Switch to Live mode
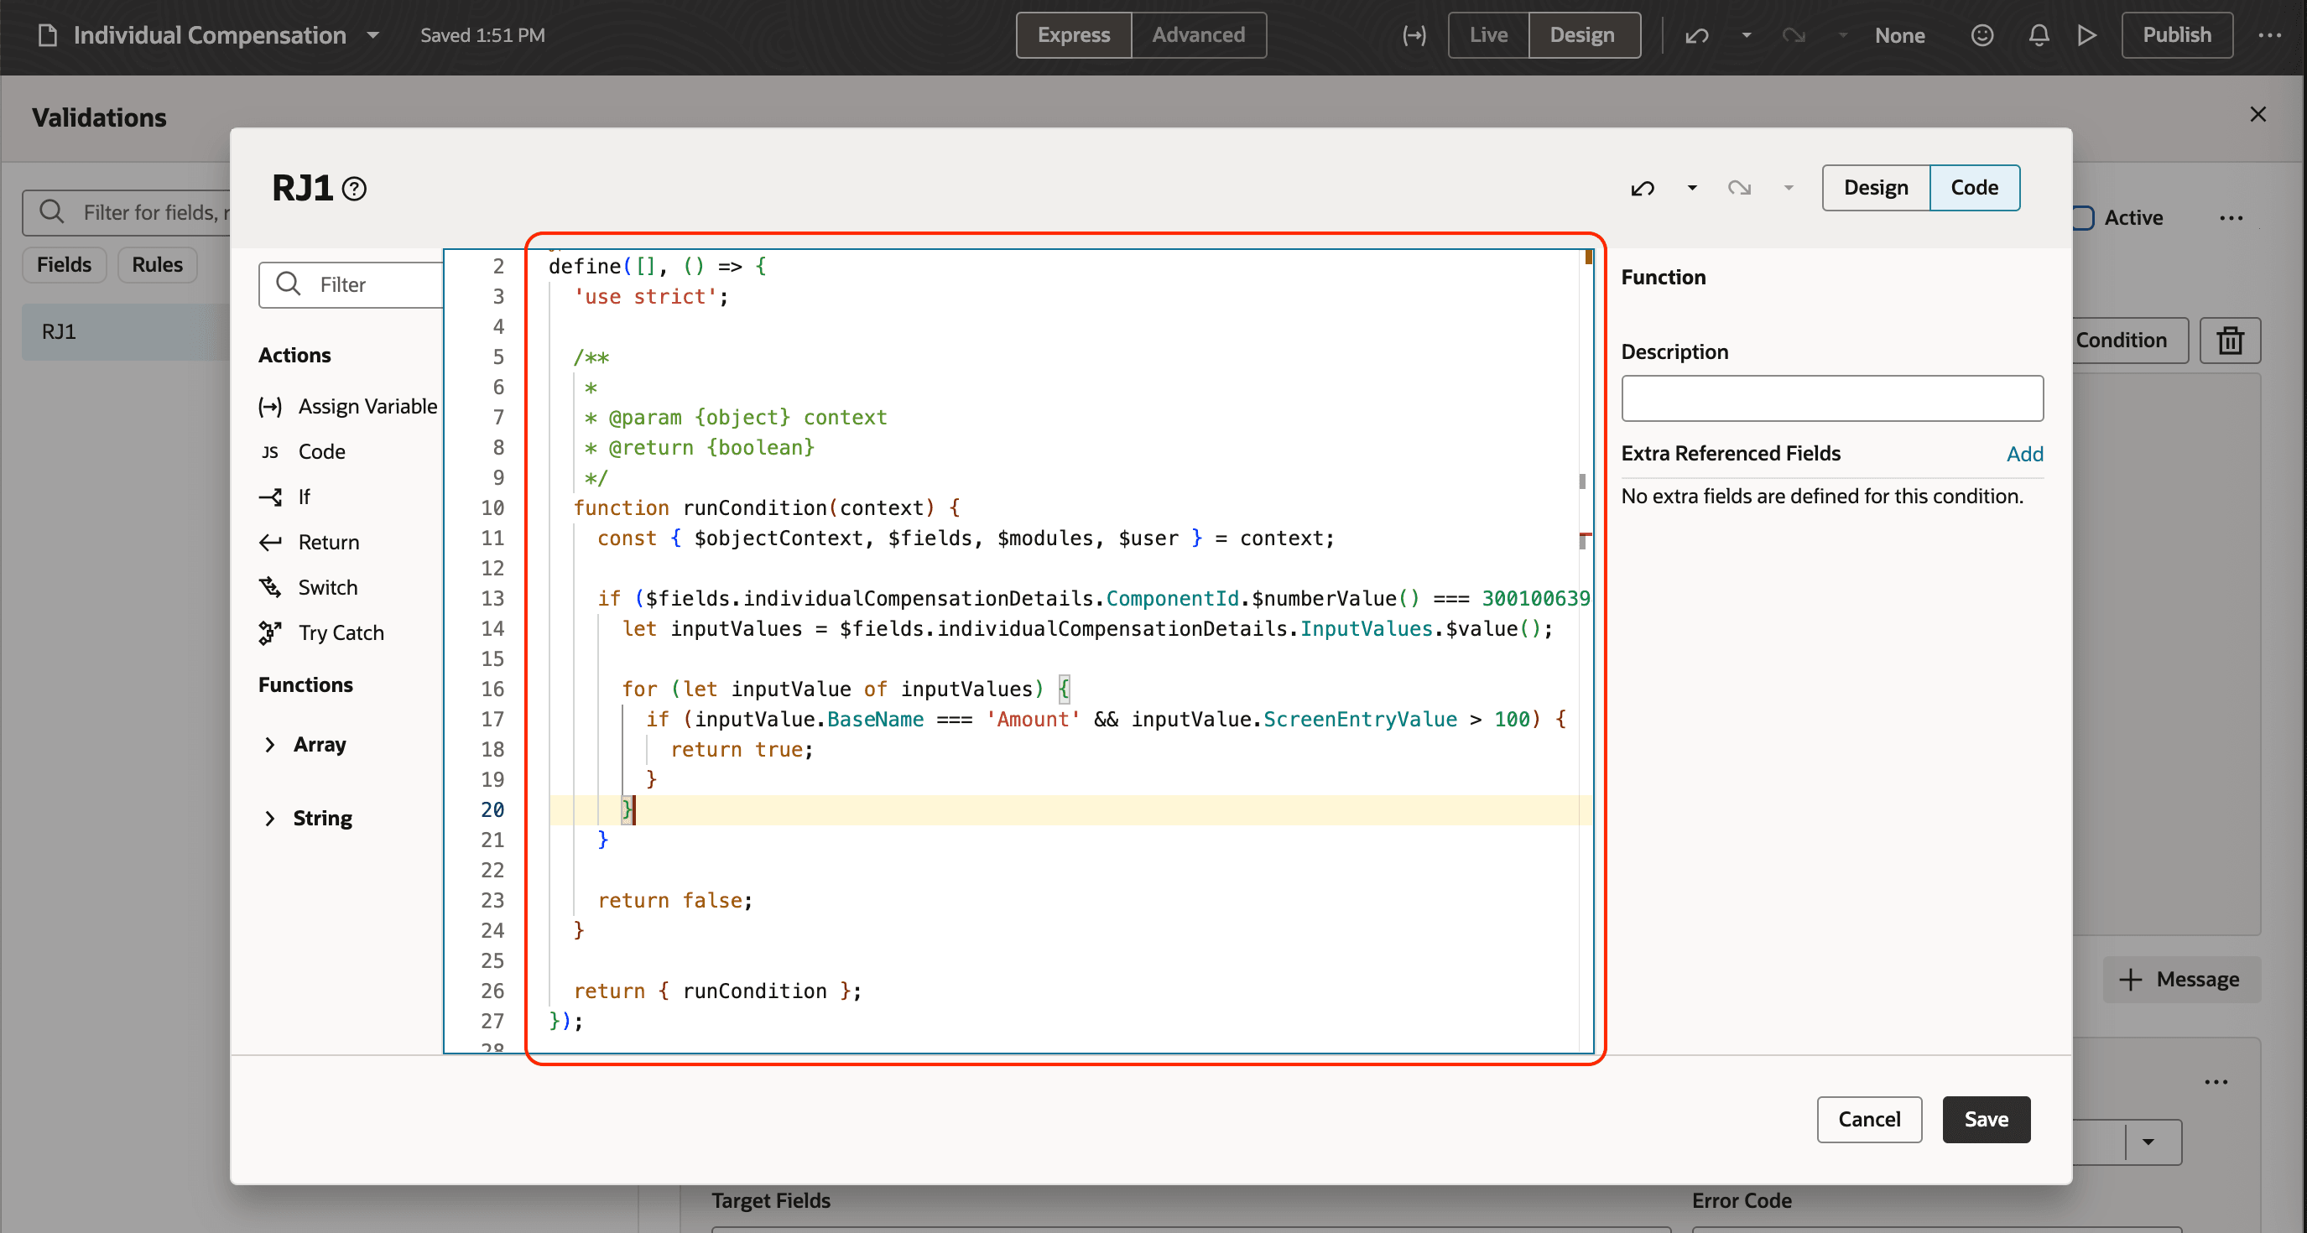Screen dimensions: 2307x1233 1488,35
